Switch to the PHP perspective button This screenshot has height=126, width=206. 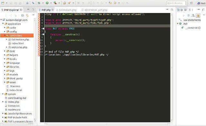[201, 3]
